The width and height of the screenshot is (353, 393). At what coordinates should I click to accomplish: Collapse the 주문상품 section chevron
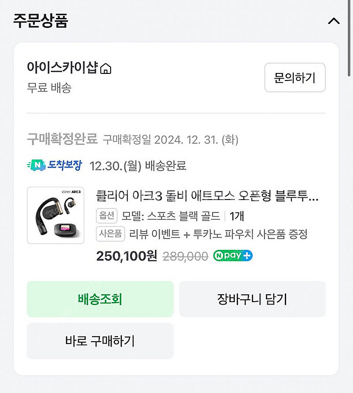[333, 21]
